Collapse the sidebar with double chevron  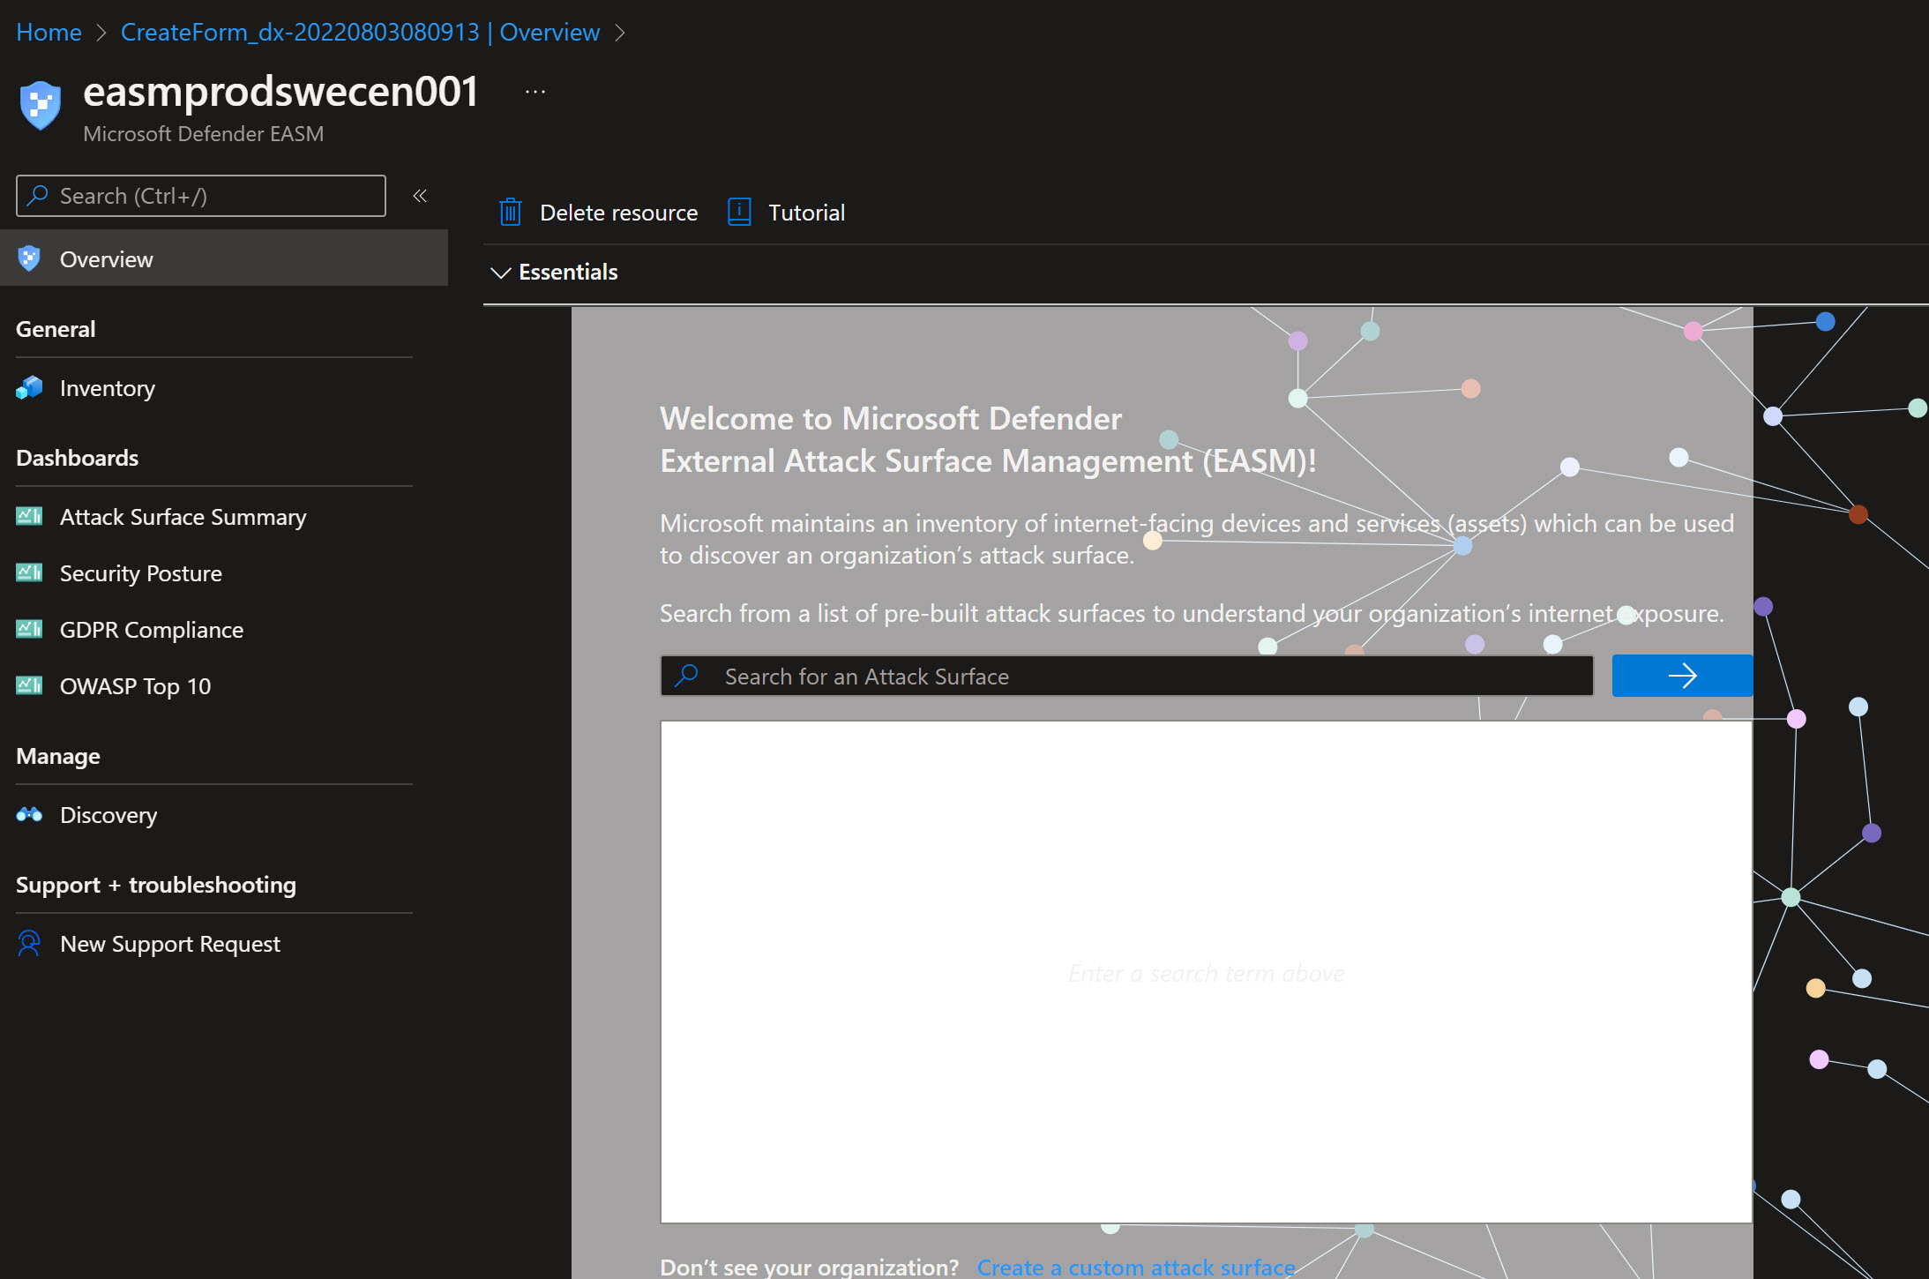coord(420,196)
